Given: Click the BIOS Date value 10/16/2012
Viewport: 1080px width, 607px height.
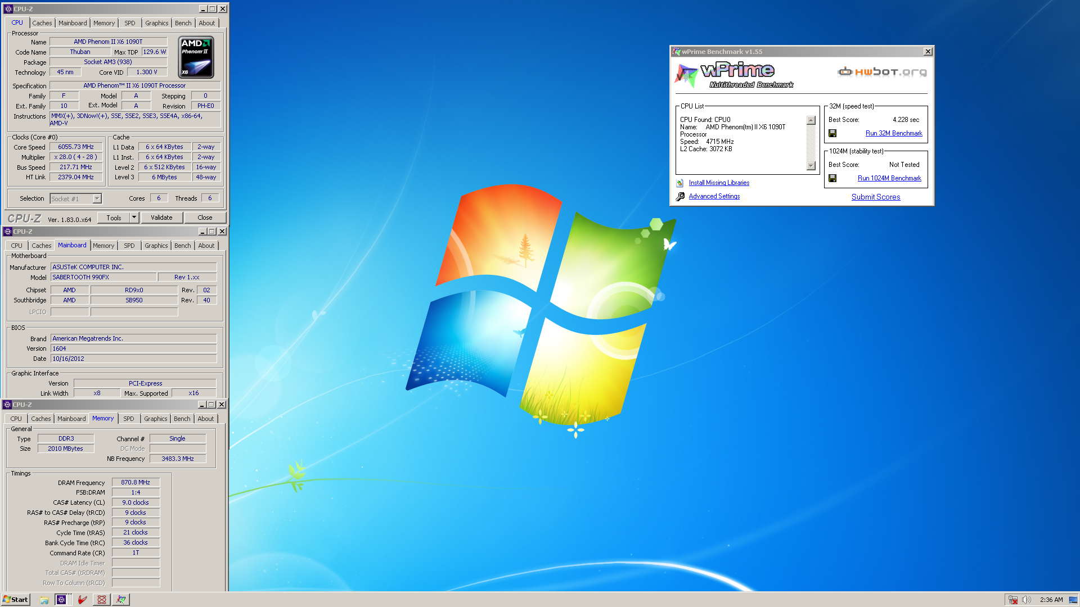Looking at the screenshot, I should point(134,359).
